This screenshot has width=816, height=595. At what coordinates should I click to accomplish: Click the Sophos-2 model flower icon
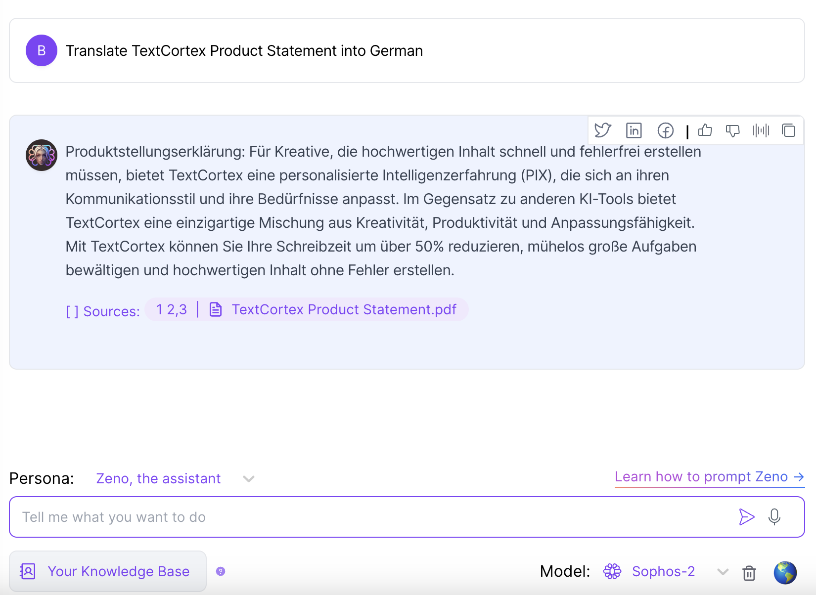[x=612, y=571]
